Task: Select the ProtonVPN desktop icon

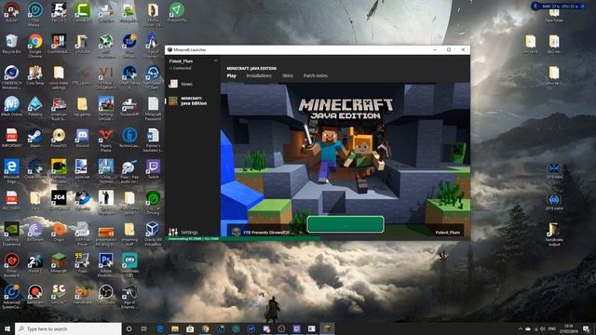Action: click(x=177, y=12)
